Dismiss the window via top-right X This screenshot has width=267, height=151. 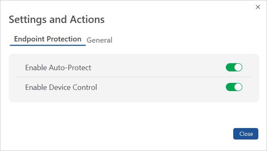point(258,7)
